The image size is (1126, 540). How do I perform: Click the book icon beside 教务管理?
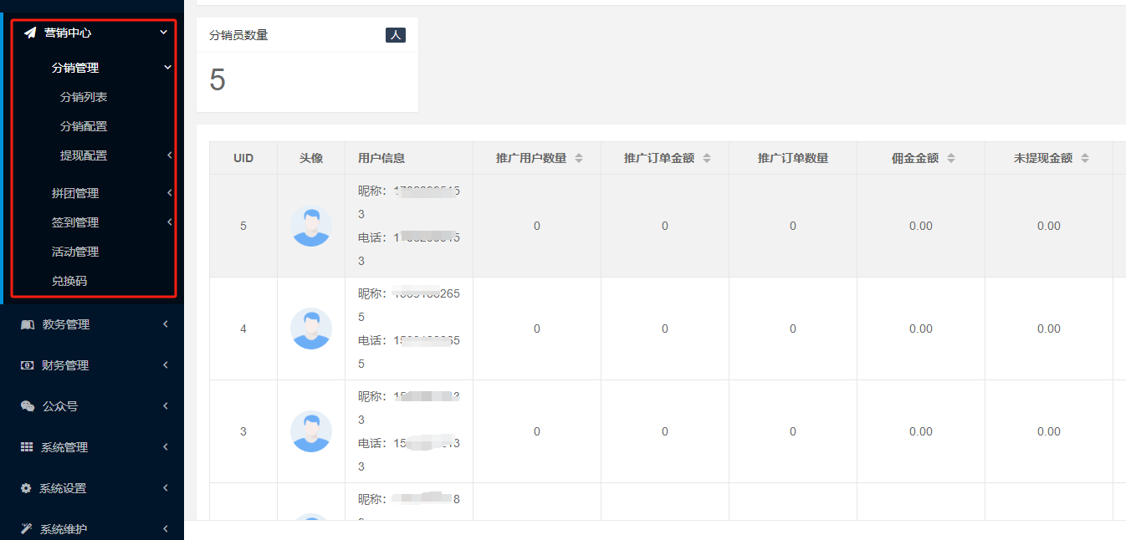click(x=27, y=324)
